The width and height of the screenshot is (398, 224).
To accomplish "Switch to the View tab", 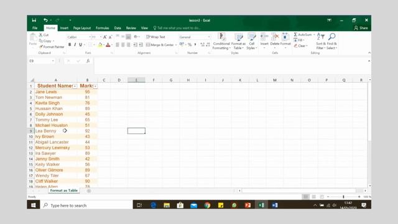I will (144, 28).
